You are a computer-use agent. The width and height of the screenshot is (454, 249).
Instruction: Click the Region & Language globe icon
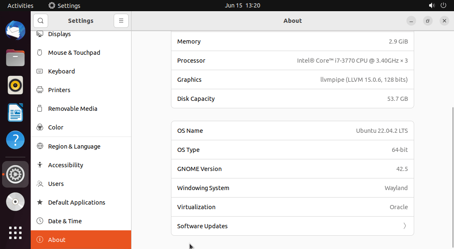(40, 146)
